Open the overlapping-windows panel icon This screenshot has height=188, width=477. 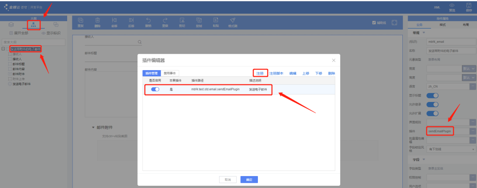point(56,24)
